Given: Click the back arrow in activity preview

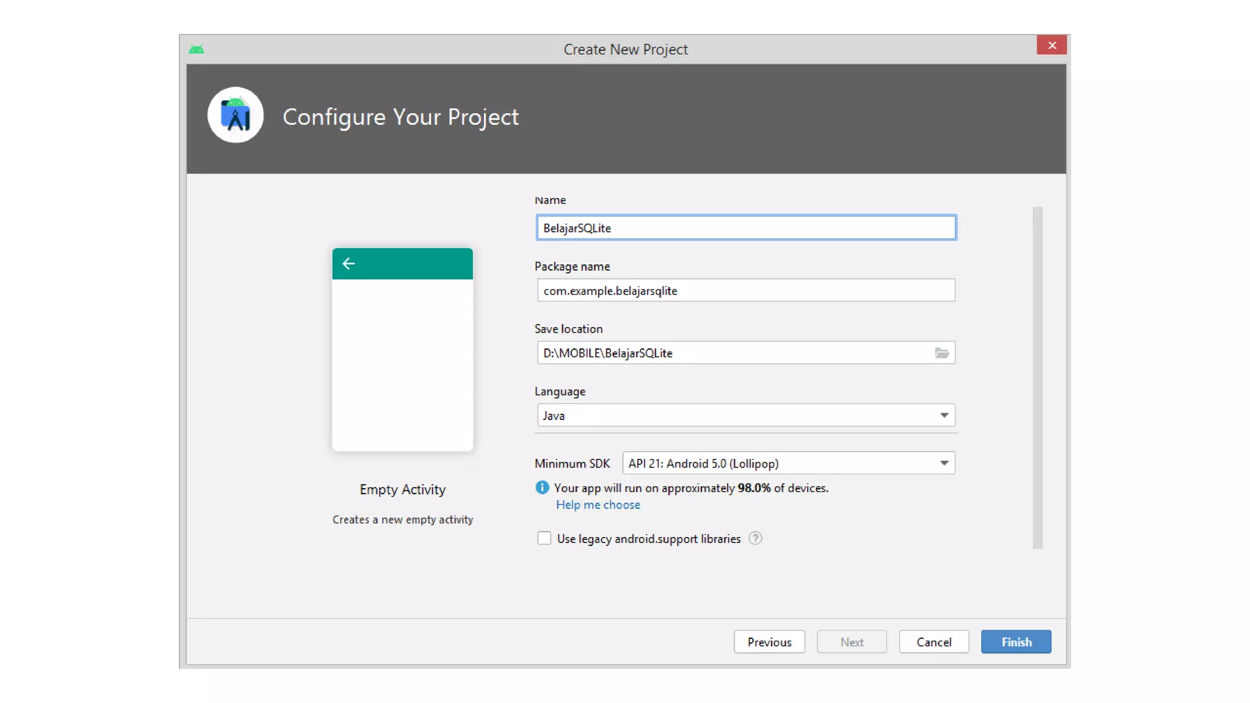Looking at the screenshot, I should pyautogui.click(x=349, y=264).
